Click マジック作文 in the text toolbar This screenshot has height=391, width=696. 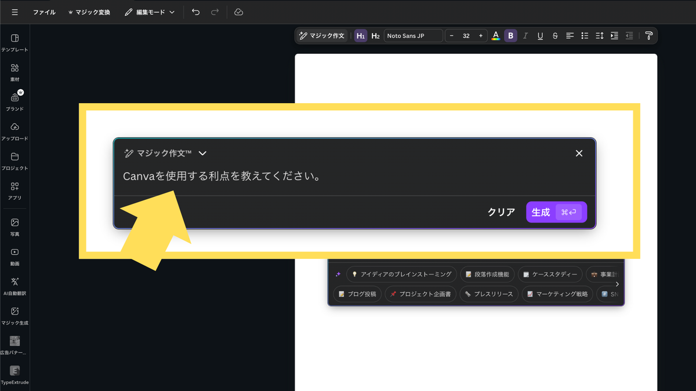click(322, 36)
